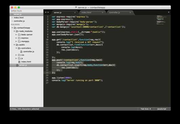
Task: Close the index.html tab
Action: pos(102,13)
